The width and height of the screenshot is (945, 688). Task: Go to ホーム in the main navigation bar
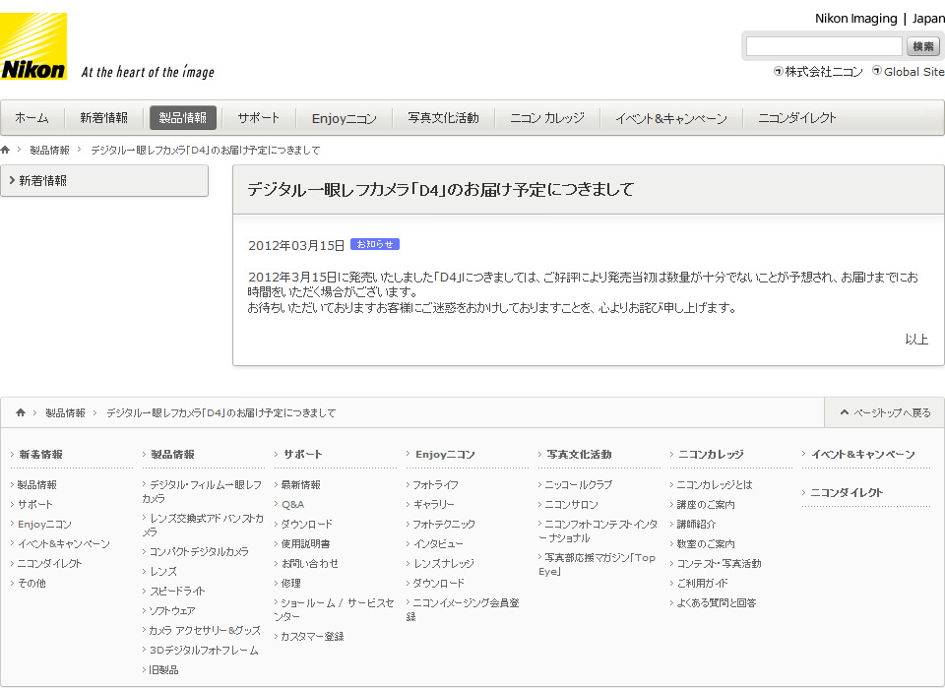tap(31, 118)
